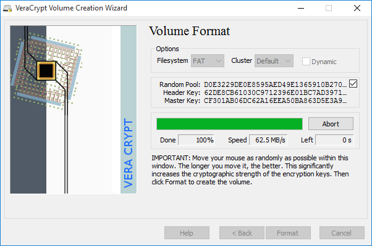Click the Left 0 s field
Image resolution: width=372 pixels, height=246 pixels.
334,140
